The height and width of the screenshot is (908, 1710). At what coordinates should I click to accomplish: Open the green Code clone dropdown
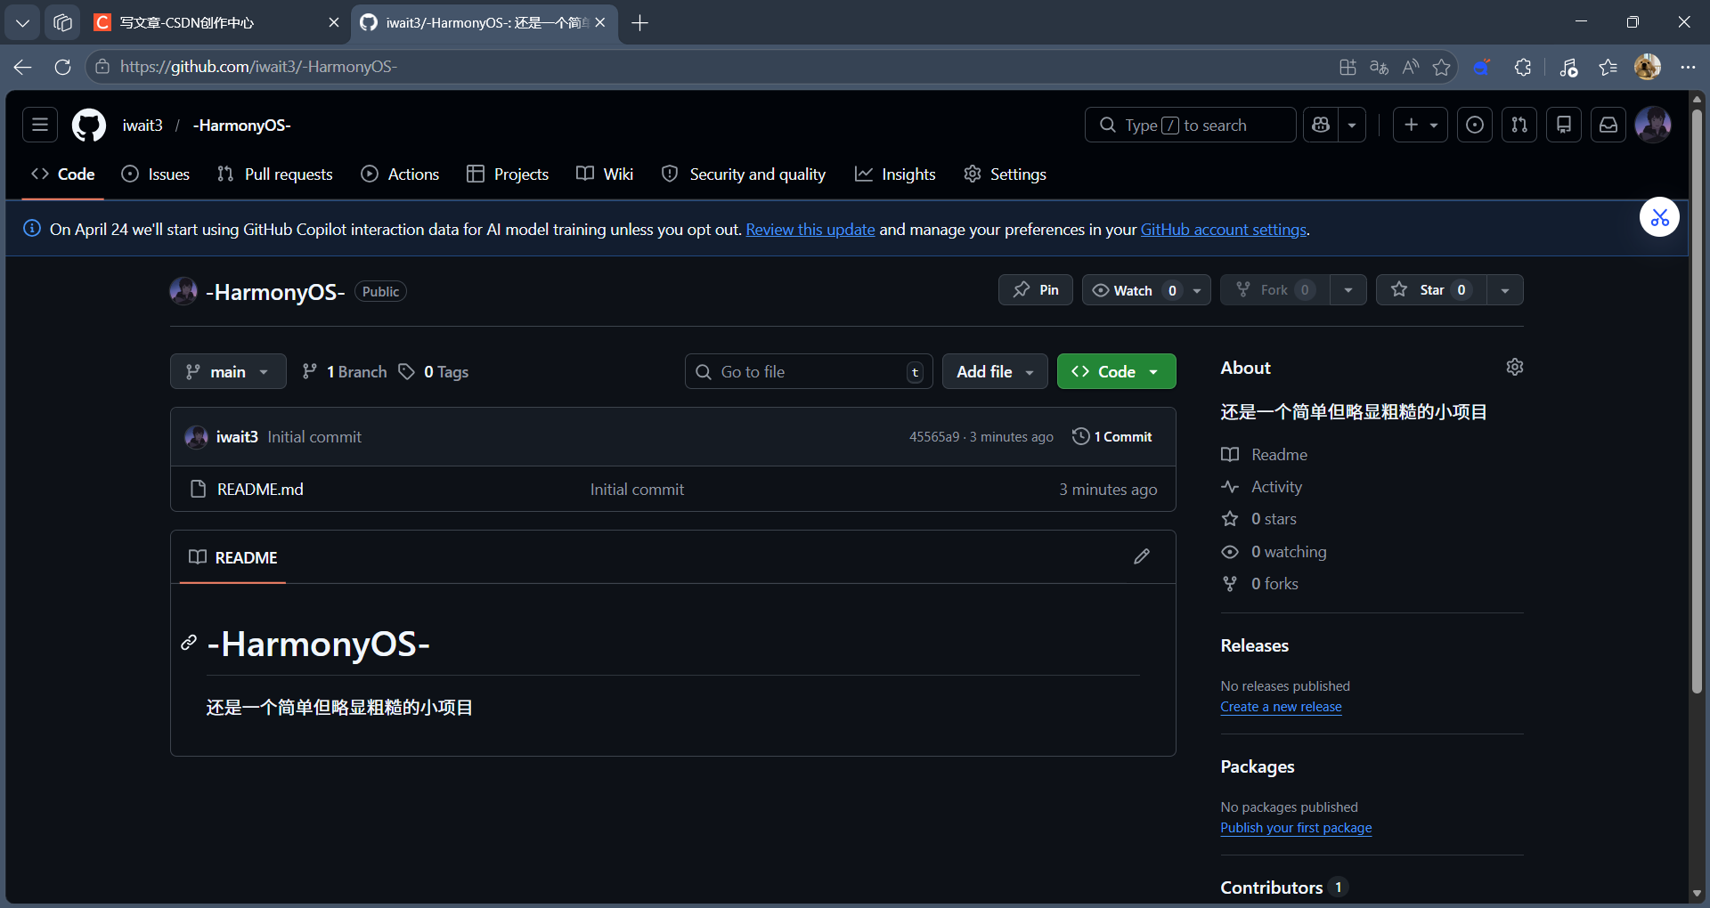tap(1116, 372)
